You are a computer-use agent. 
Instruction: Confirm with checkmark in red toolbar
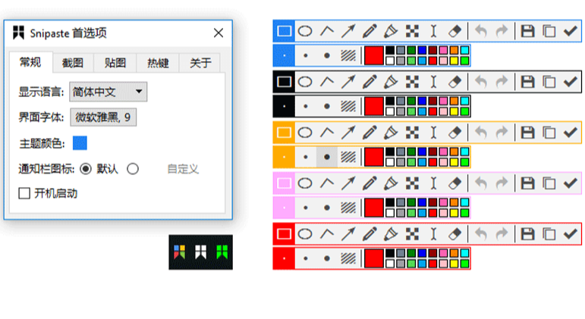[571, 233]
